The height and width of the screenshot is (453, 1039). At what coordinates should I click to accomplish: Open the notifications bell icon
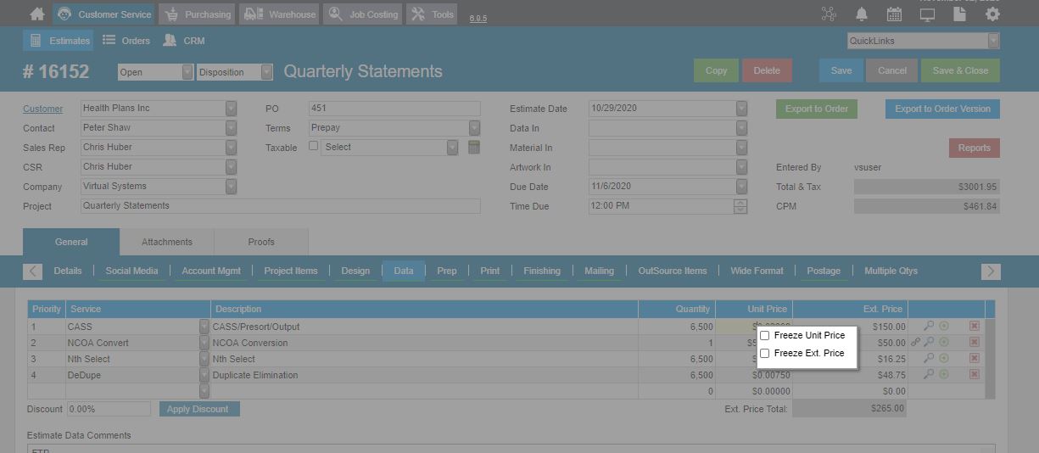pos(862,14)
